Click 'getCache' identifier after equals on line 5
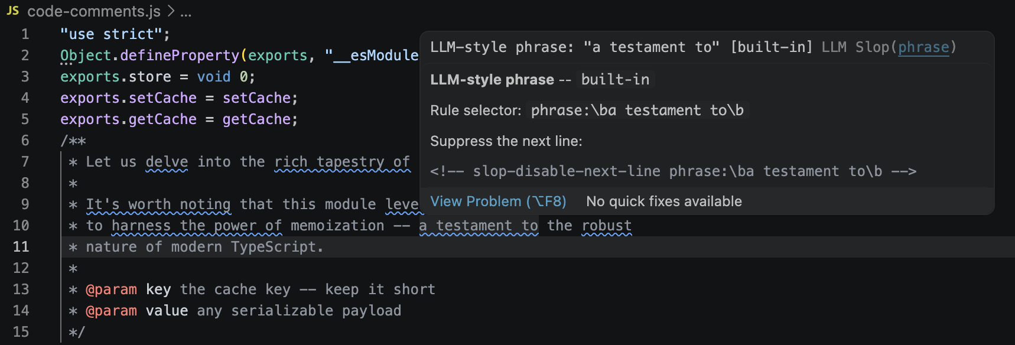 (x=256, y=119)
